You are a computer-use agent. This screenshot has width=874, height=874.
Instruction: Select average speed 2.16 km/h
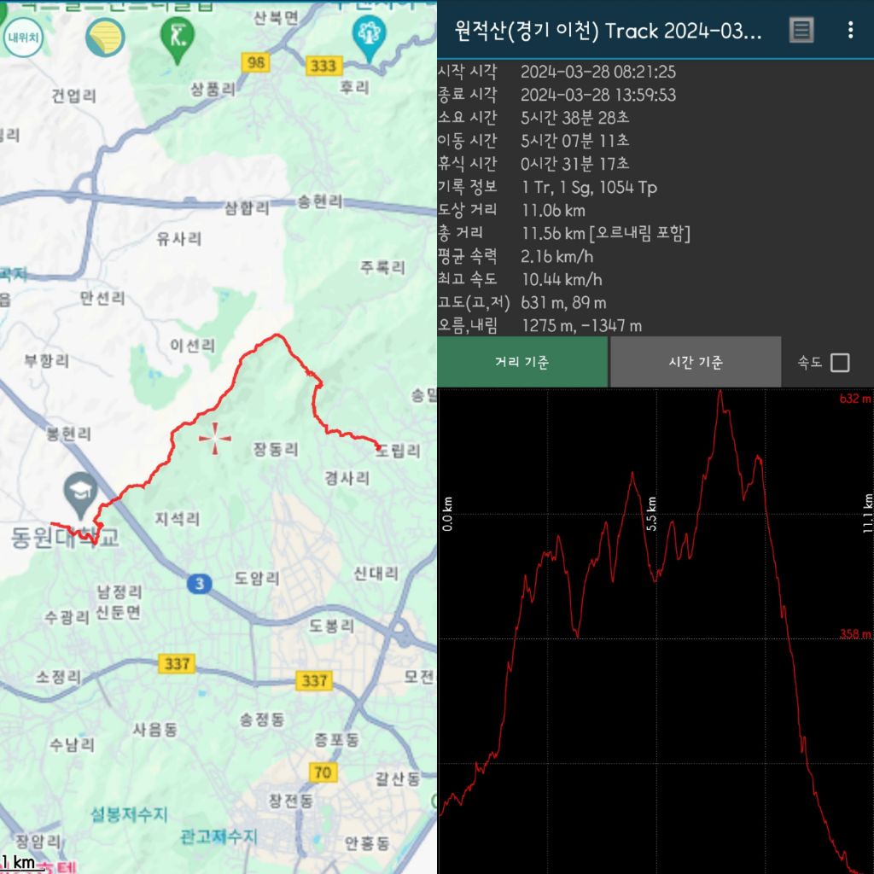click(x=556, y=256)
